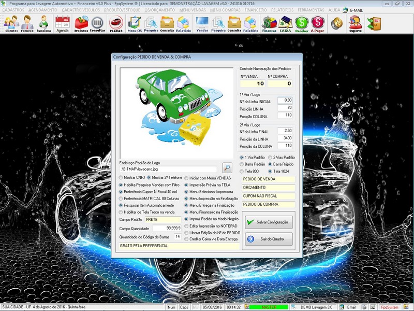Open the Clientes toolbar icon

(11, 23)
